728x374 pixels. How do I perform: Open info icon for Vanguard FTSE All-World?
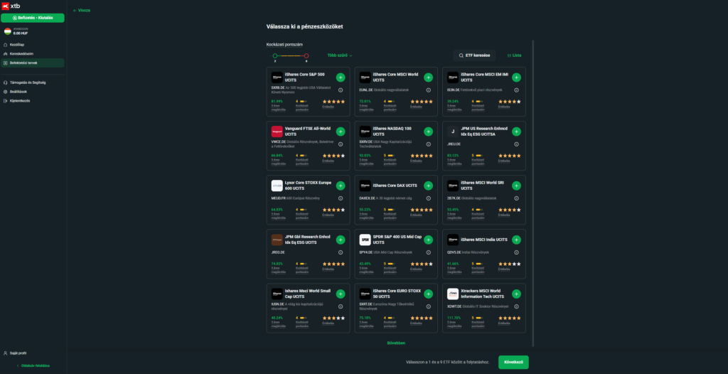[x=341, y=144]
